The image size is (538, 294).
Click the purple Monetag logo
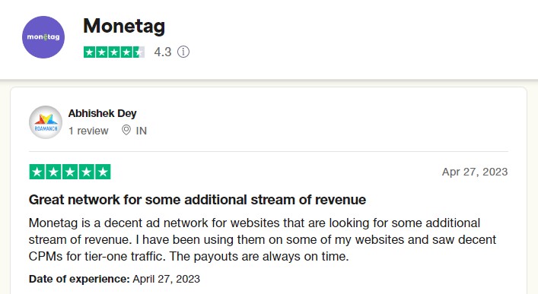click(43, 37)
